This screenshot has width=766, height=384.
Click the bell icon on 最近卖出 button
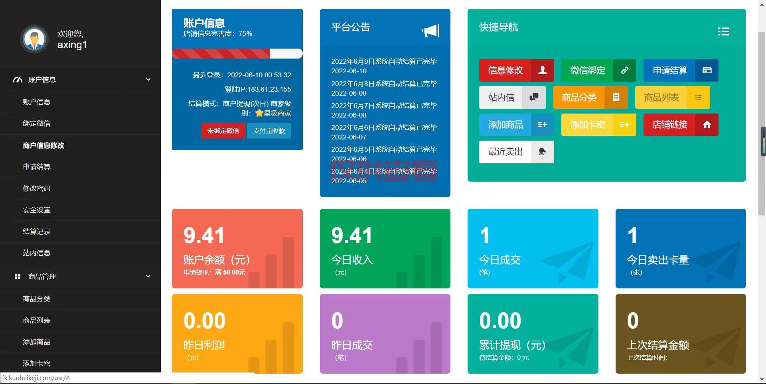click(542, 152)
